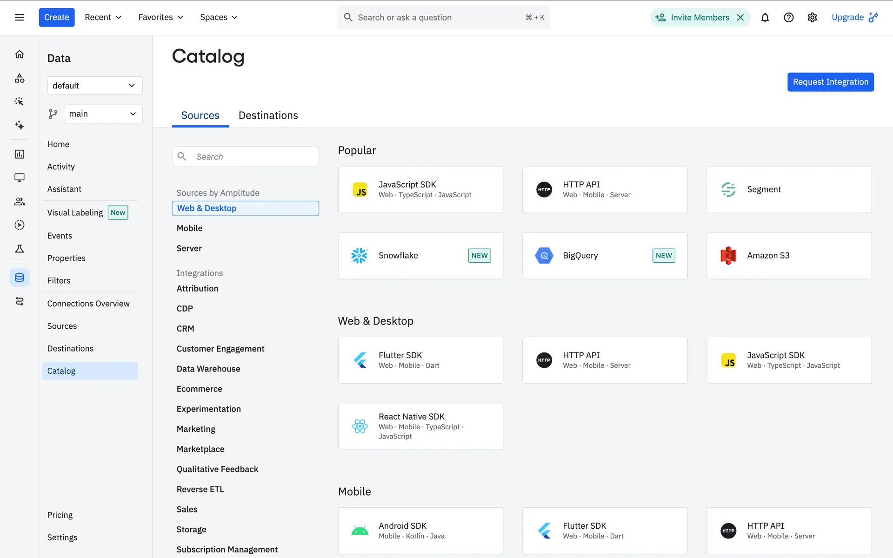Image resolution: width=893 pixels, height=558 pixels.
Task: Click the users icon in left rail
Action: 19,201
